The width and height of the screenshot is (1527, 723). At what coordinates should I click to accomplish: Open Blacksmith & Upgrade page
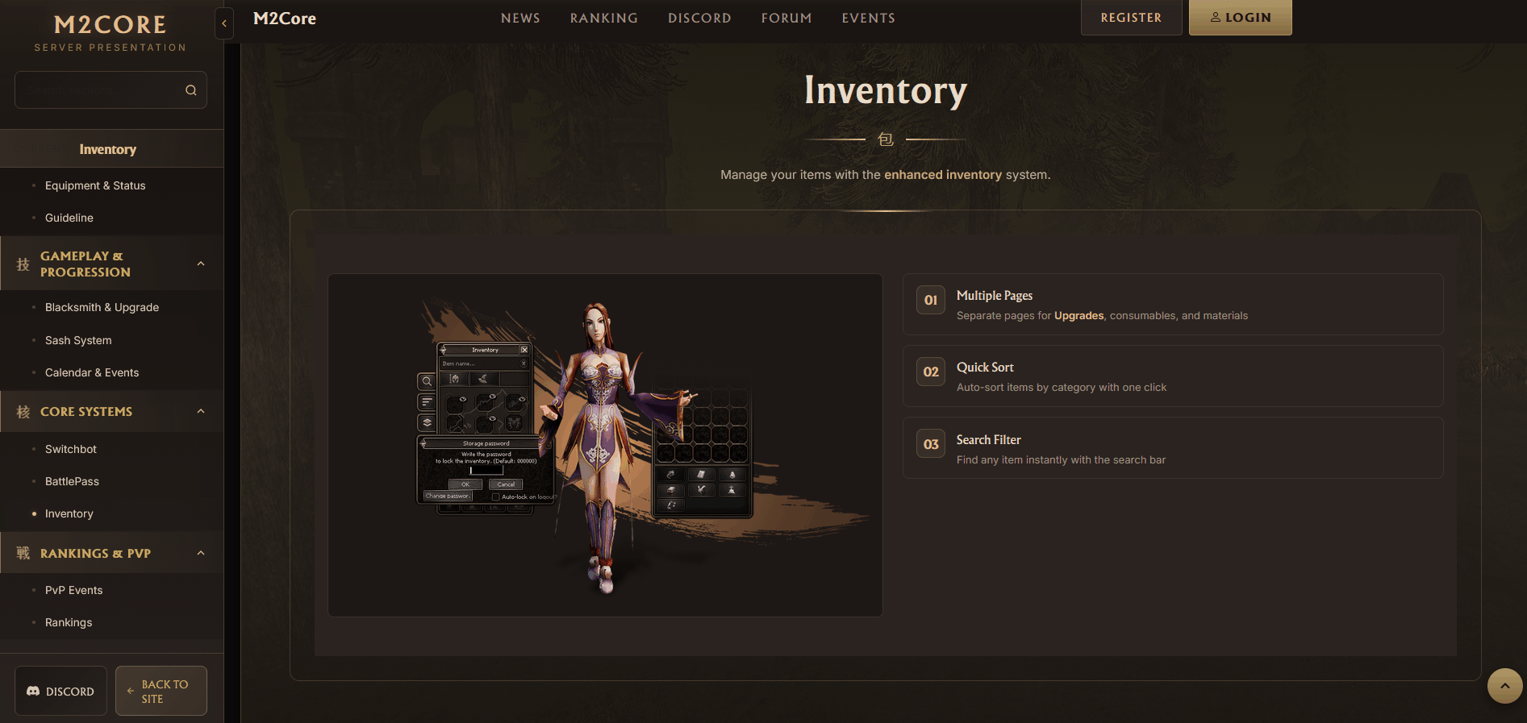coord(102,307)
